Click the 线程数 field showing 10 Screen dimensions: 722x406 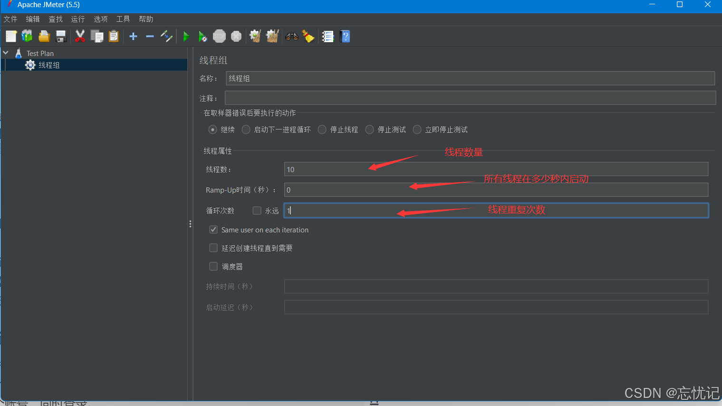coord(496,169)
